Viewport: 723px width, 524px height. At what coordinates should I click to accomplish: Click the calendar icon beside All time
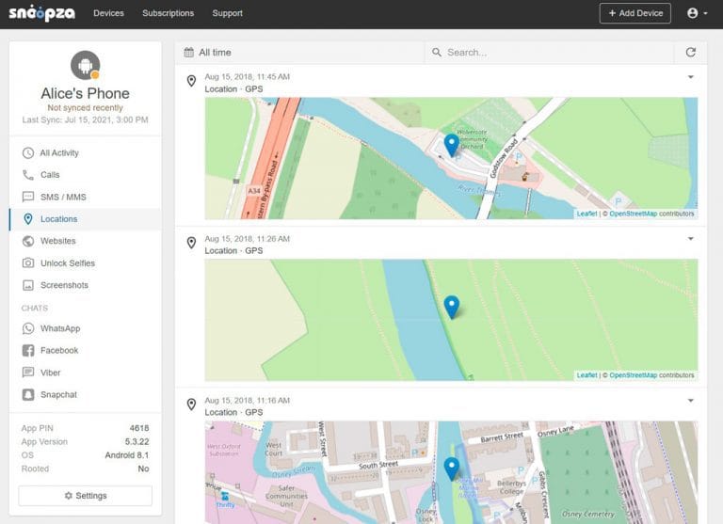click(x=188, y=52)
